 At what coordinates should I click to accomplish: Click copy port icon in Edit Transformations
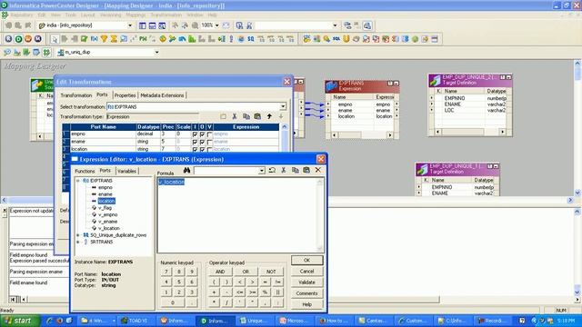(246, 116)
